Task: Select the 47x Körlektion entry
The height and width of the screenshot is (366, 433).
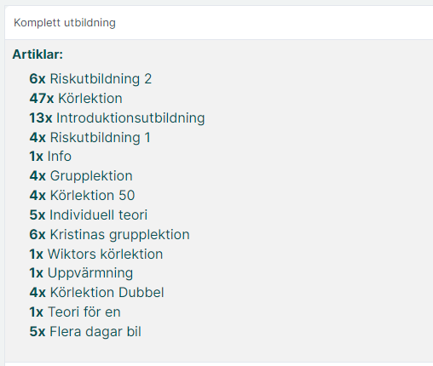Action: click(x=76, y=99)
